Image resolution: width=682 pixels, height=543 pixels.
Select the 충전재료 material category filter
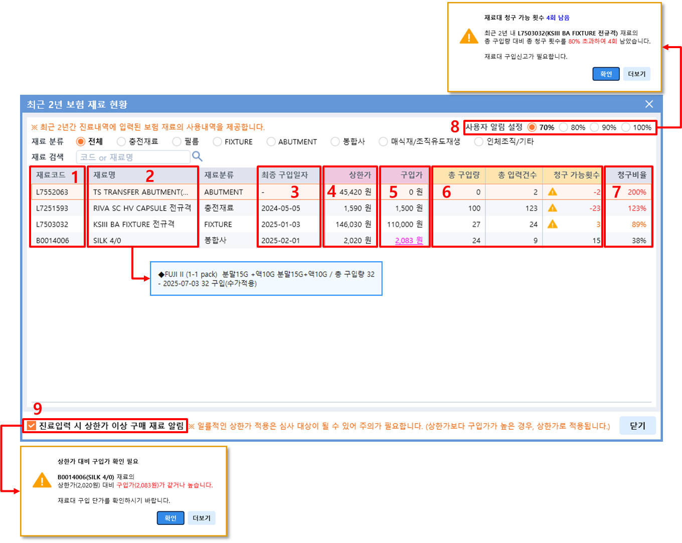[x=121, y=142]
